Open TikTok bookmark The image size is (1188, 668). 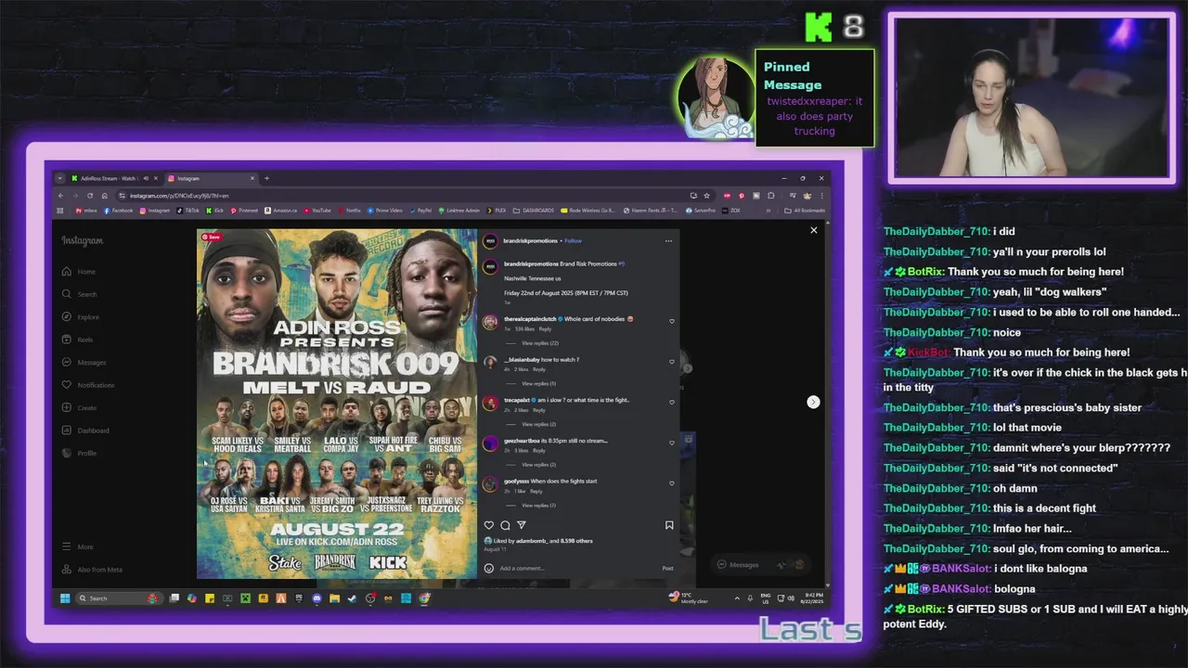(187, 211)
